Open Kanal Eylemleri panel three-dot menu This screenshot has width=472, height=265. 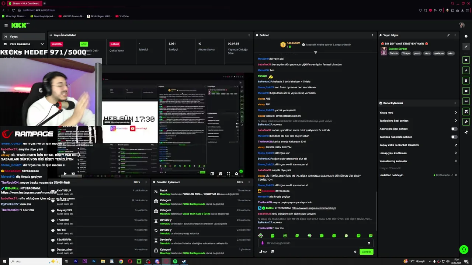(x=455, y=103)
